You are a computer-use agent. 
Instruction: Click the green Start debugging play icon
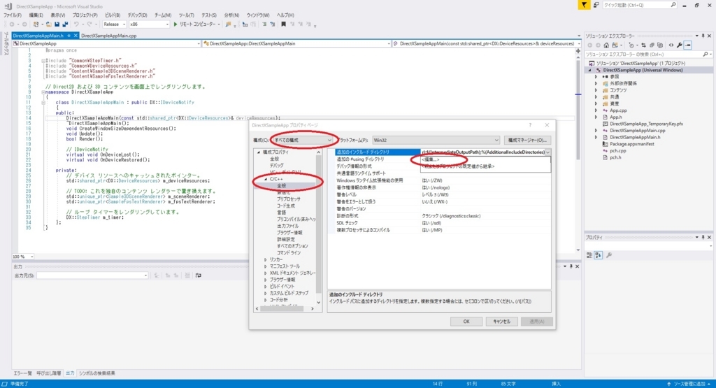pos(176,24)
